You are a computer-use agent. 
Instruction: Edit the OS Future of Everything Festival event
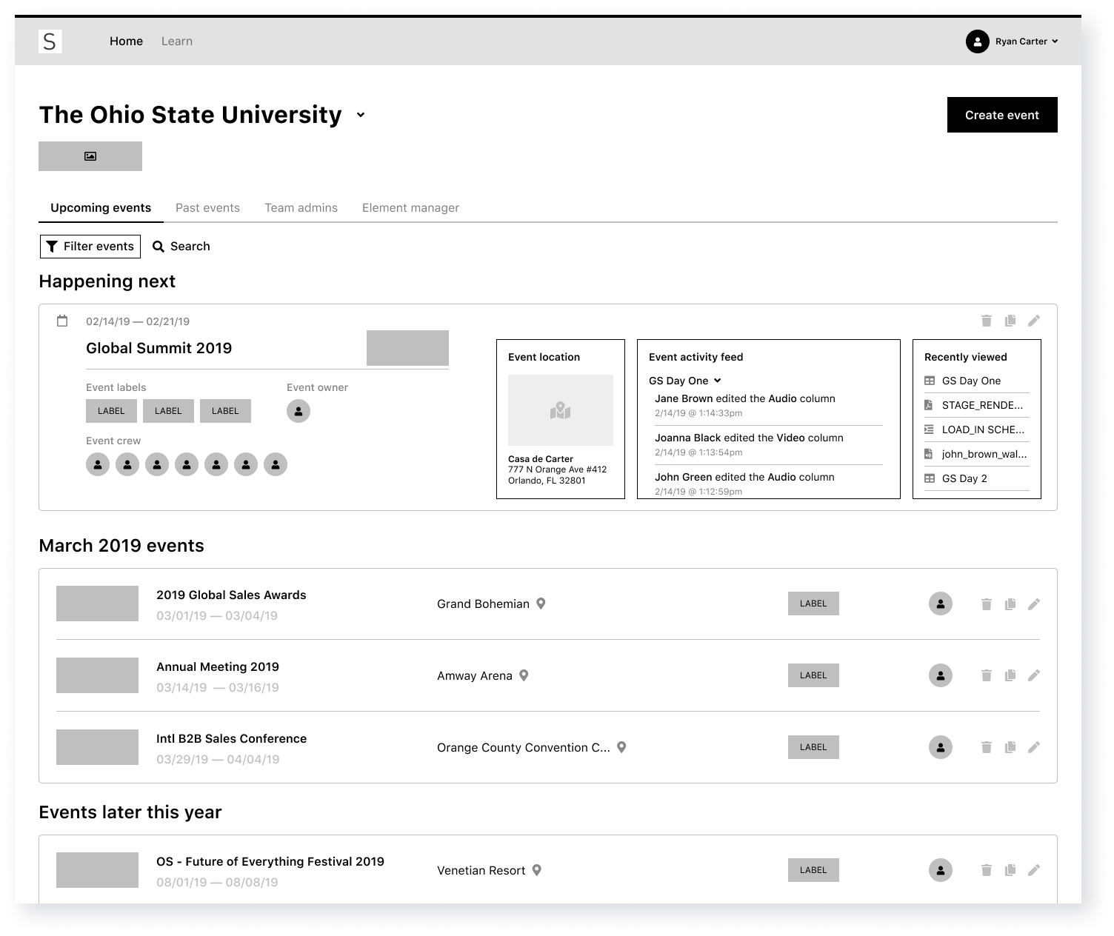click(1034, 870)
